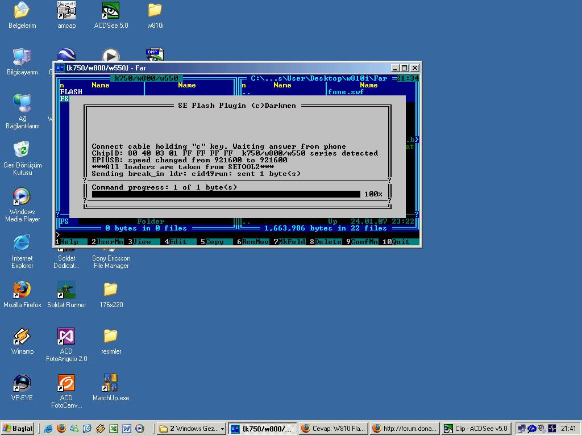Click the Başlat start button
Screen dimensions: 582x436
[x=18, y=429]
